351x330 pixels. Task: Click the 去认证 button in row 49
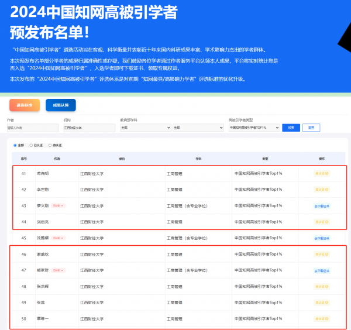point(322,302)
